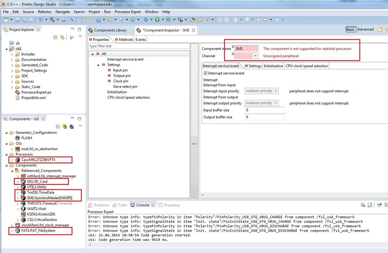Click the Output buffer size field
Image resolution: width=388 pixels, height=253 pixels.
pyautogui.click(x=264, y=117)
